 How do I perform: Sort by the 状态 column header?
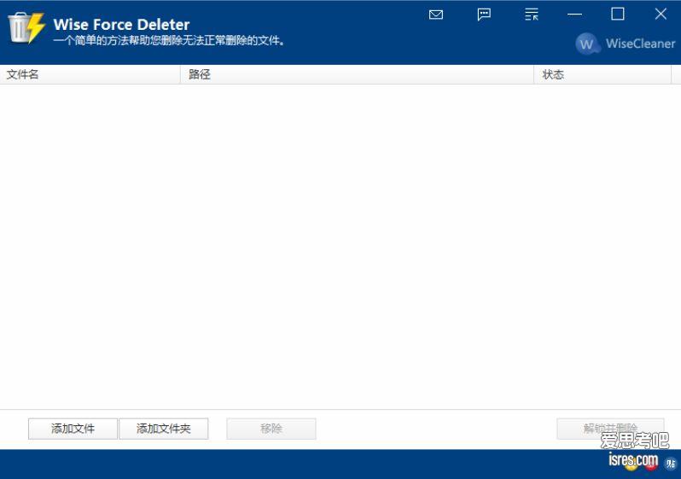[x=602, y=74]
